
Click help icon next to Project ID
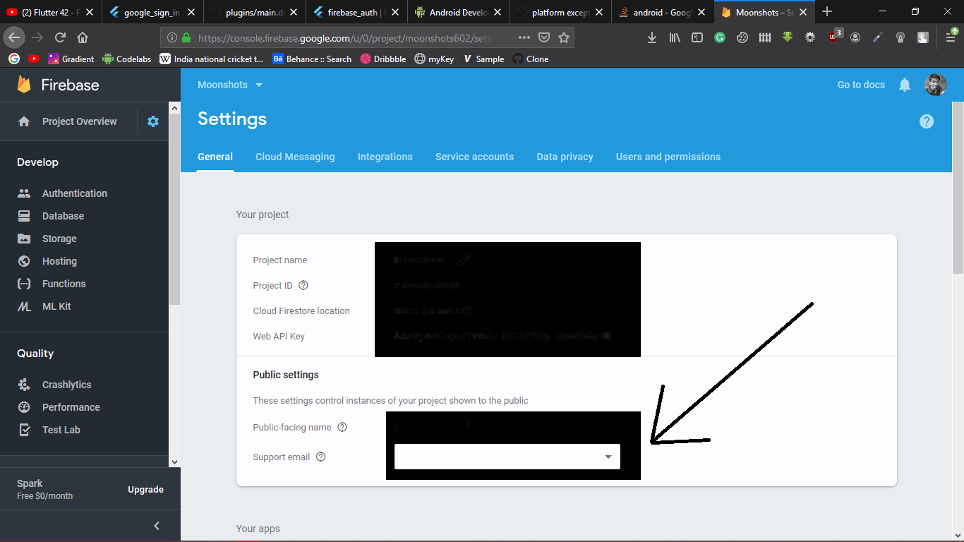click(x=303, y=286)
